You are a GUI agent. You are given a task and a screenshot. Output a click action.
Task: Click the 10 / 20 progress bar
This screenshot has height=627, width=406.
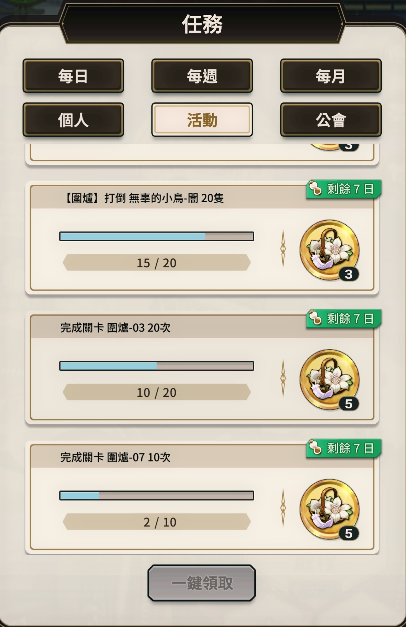pos(157,366)
